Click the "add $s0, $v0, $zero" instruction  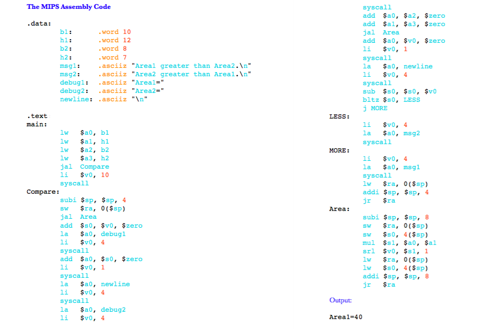(101, 226)
